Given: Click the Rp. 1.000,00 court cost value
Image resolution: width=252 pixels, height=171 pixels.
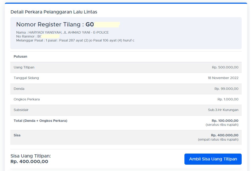Looking at the screenshot, I should 228,99.
